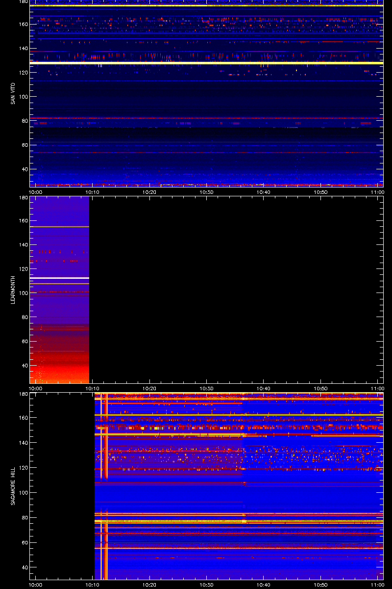Image resolution: width=392 pixels, height=589 pixels.
Task: Choose the 40 frequency tick on Sagamore Hill axis
Action: (x=24, y=568)
